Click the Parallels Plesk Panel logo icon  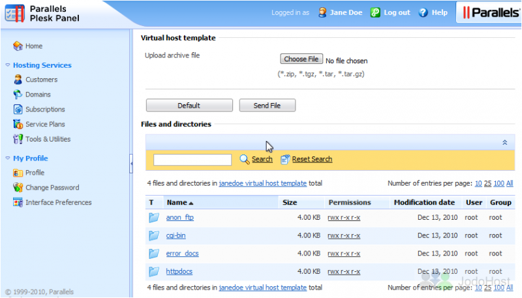pos(15,13)
